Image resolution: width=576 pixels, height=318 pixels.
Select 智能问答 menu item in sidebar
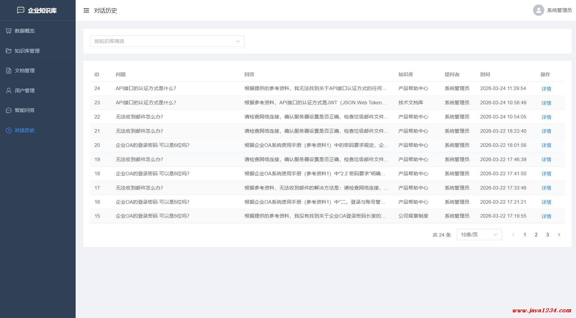click(25, 110)
